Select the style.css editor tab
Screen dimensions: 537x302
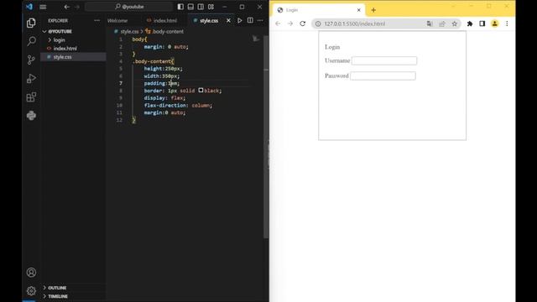point(206,20)
